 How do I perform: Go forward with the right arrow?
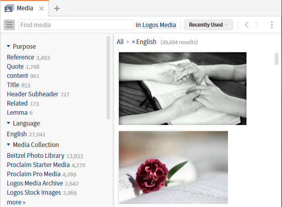(257, 25)
